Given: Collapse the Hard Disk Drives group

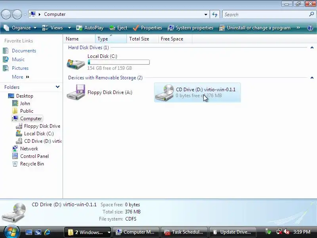Looking at the screenshot, I should (312, 48).
